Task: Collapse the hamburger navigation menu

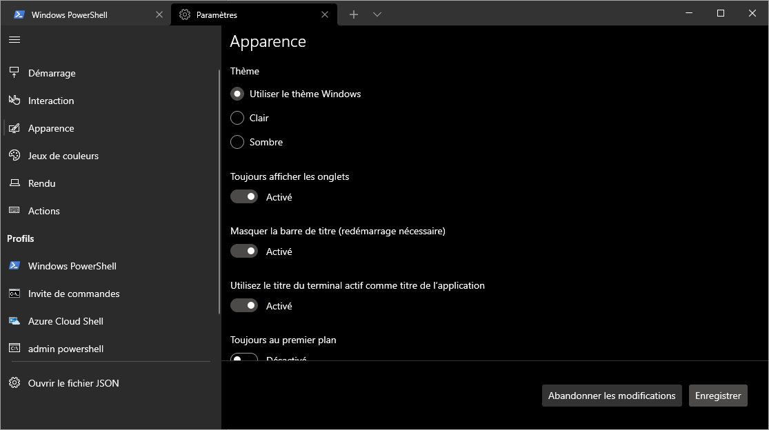Action: pyautogui.click(x=14, y=39)
